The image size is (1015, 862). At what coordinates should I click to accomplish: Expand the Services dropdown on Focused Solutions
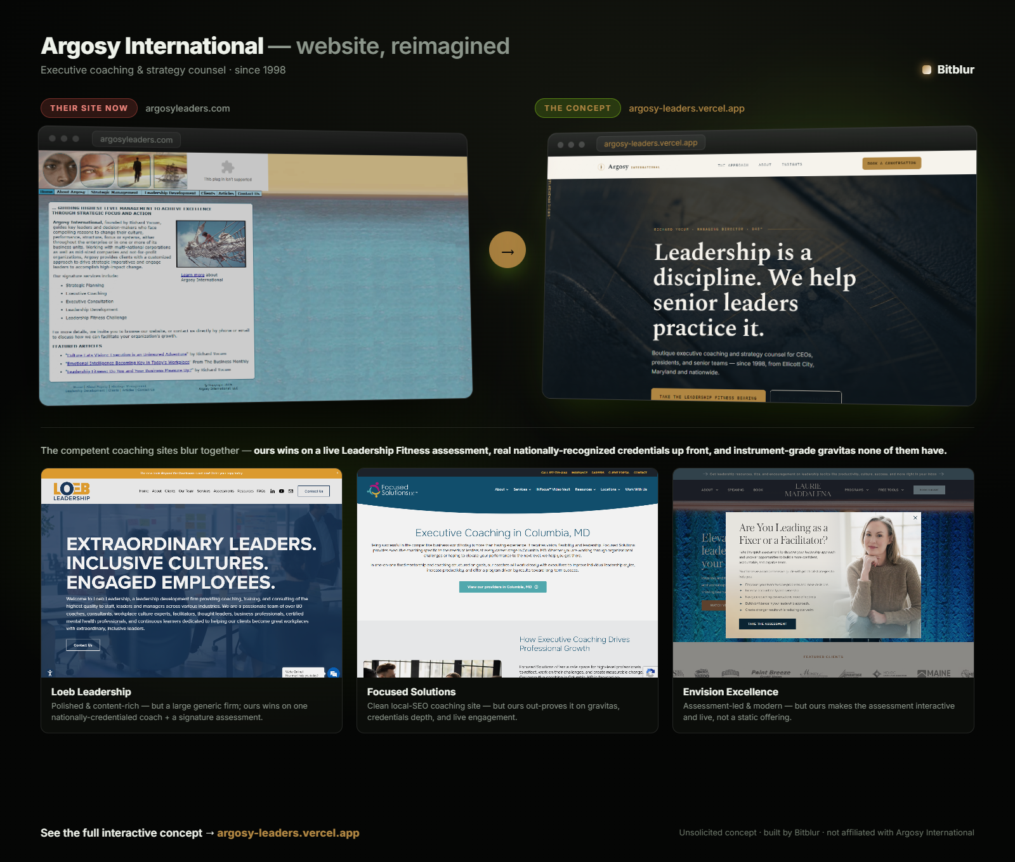pyautogui.click(x=522, y=489)
